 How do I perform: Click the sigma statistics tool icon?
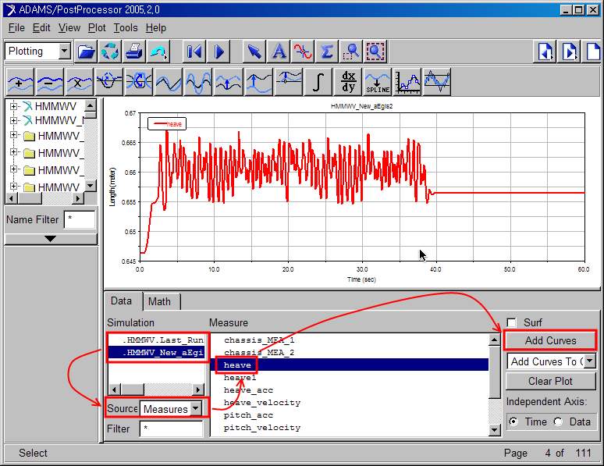point(327,52)
